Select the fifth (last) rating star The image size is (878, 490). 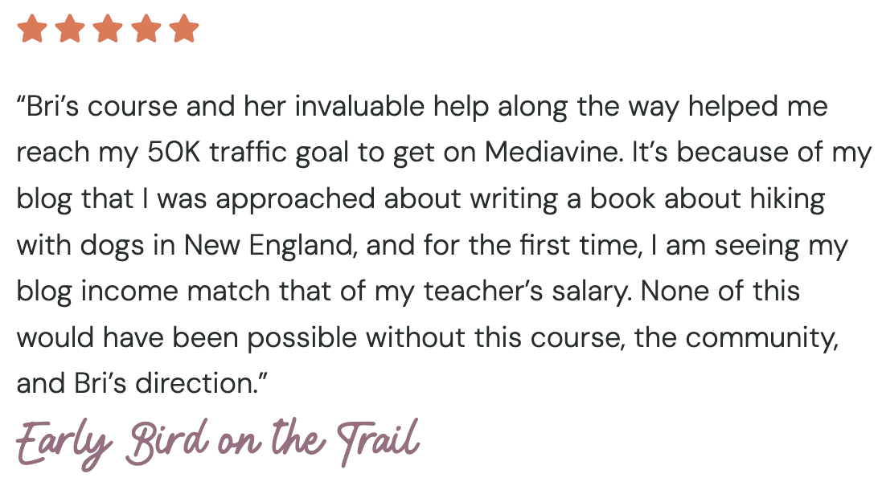point(184,29)
